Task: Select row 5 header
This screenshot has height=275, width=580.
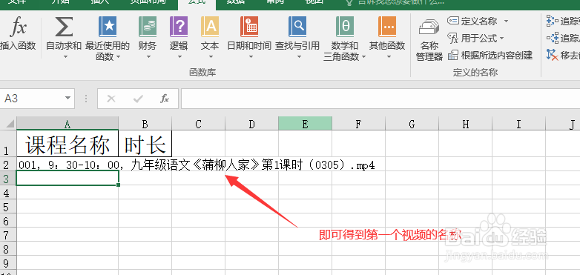Action: (x=7, y=206)
